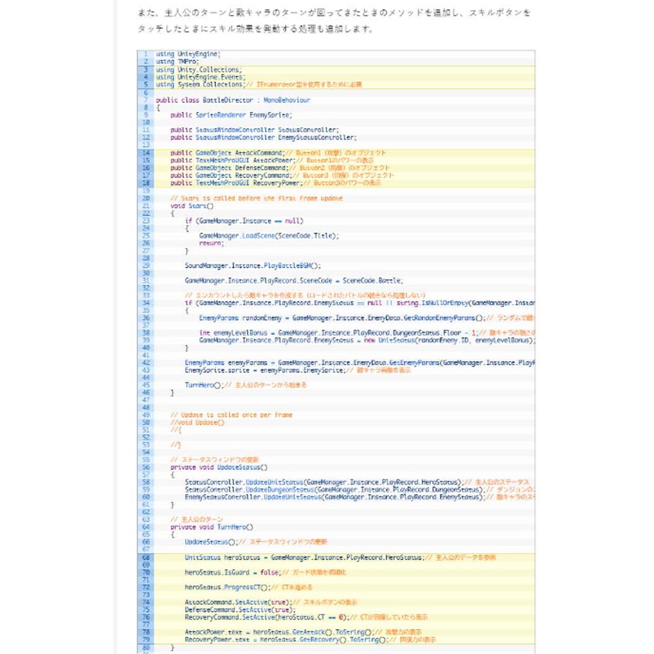Click line number 19 in gutter
This screenshot has height=654, width=654.
tap(146, 191)
